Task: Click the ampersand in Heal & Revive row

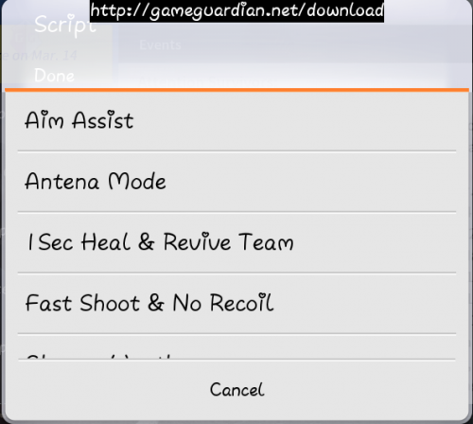Action: tap(147, 242)
